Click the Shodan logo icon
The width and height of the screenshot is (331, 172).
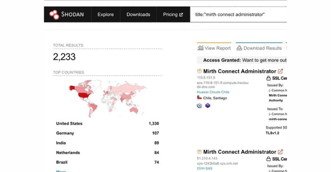point(54,14)
